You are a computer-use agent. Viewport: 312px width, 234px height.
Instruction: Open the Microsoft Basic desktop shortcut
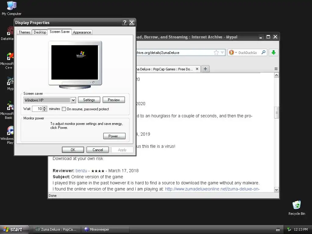click(7, 110)
